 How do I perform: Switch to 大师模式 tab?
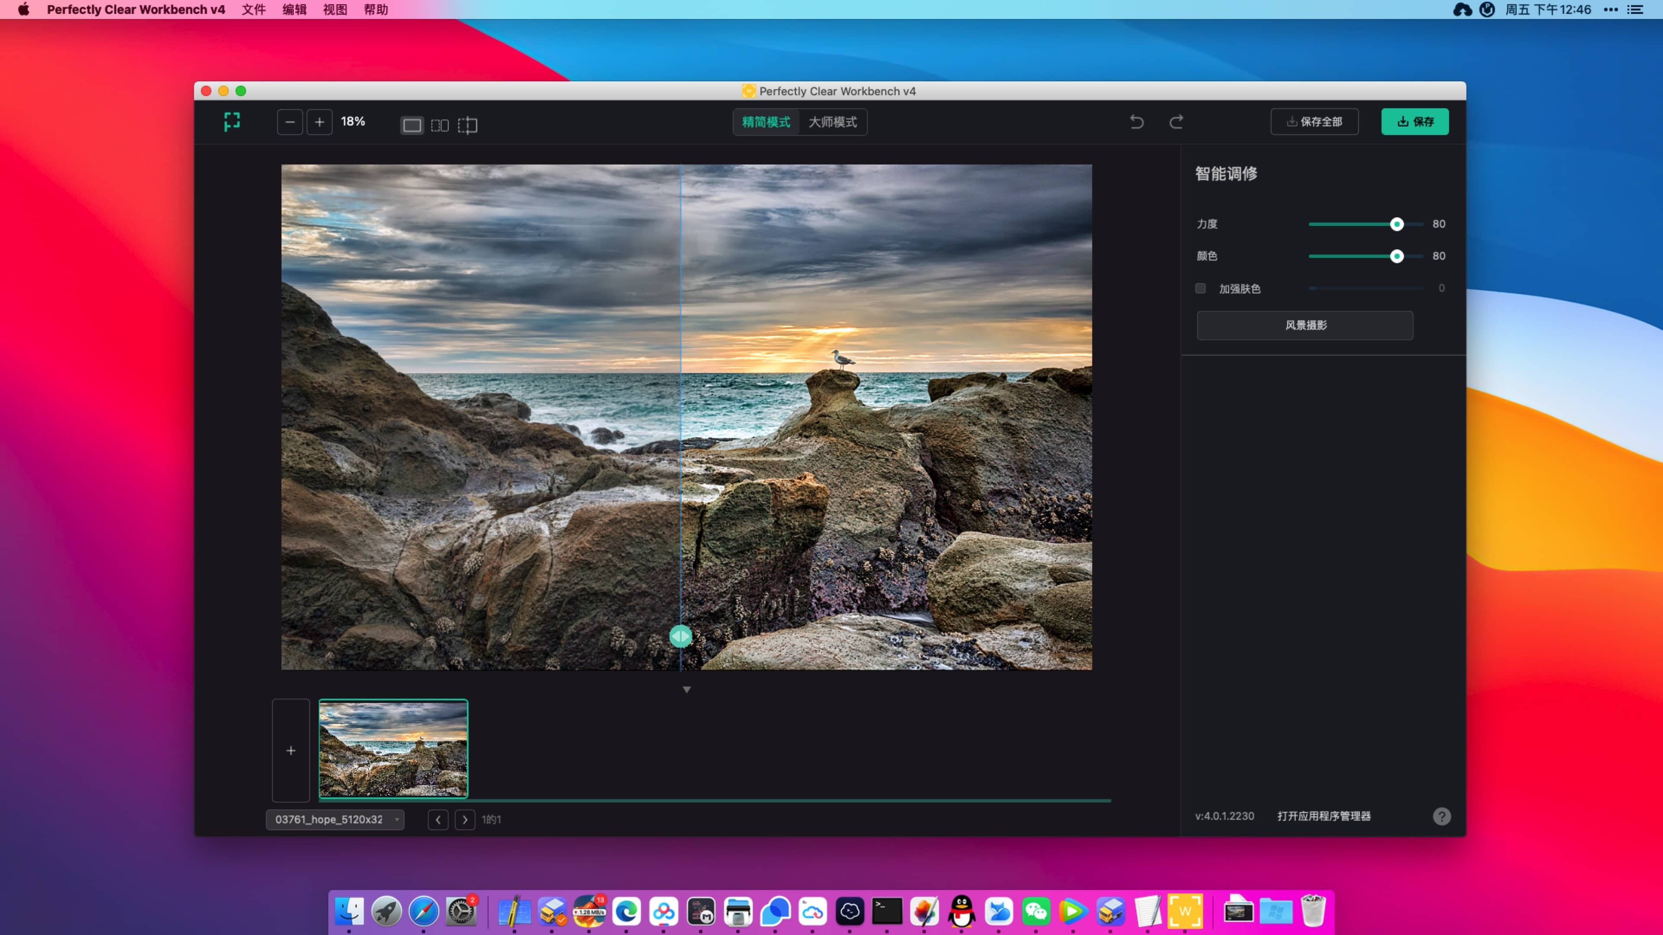833,122
